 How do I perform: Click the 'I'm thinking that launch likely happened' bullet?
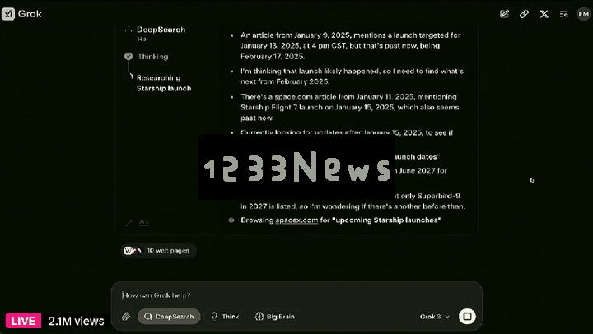(x=353, y=77)
